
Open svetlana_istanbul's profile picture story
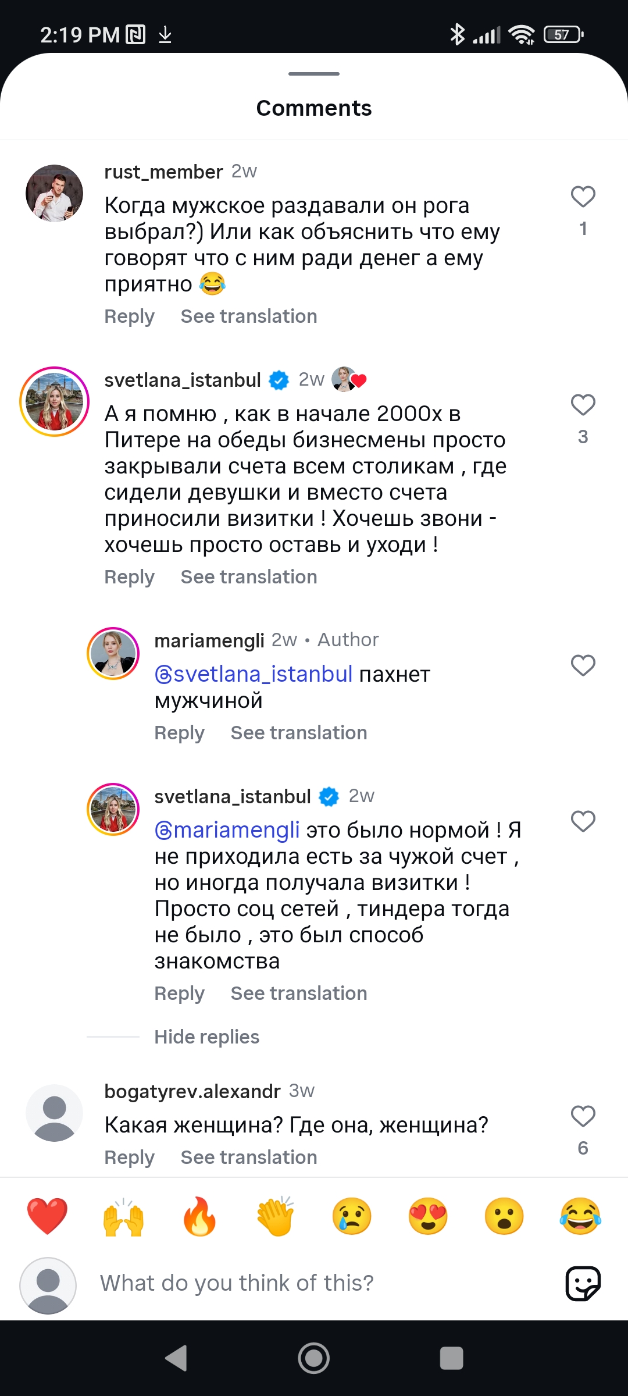click(x=55, y=402)
